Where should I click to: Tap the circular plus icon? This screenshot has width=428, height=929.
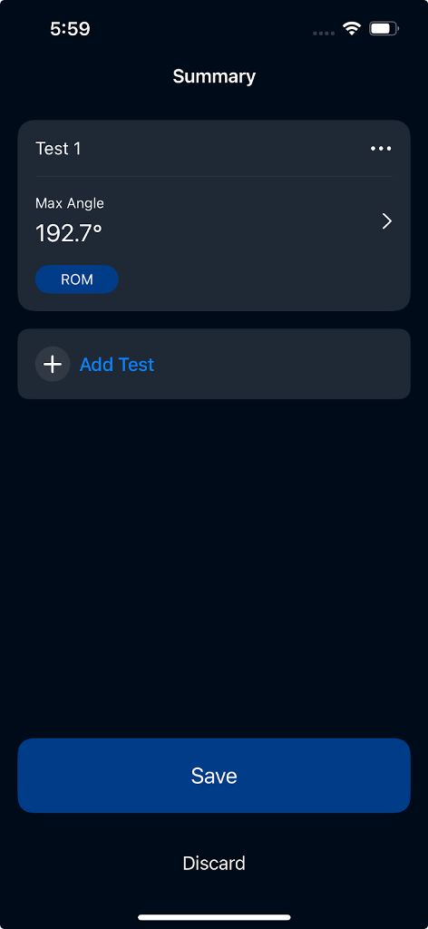[x=53, y=364]
